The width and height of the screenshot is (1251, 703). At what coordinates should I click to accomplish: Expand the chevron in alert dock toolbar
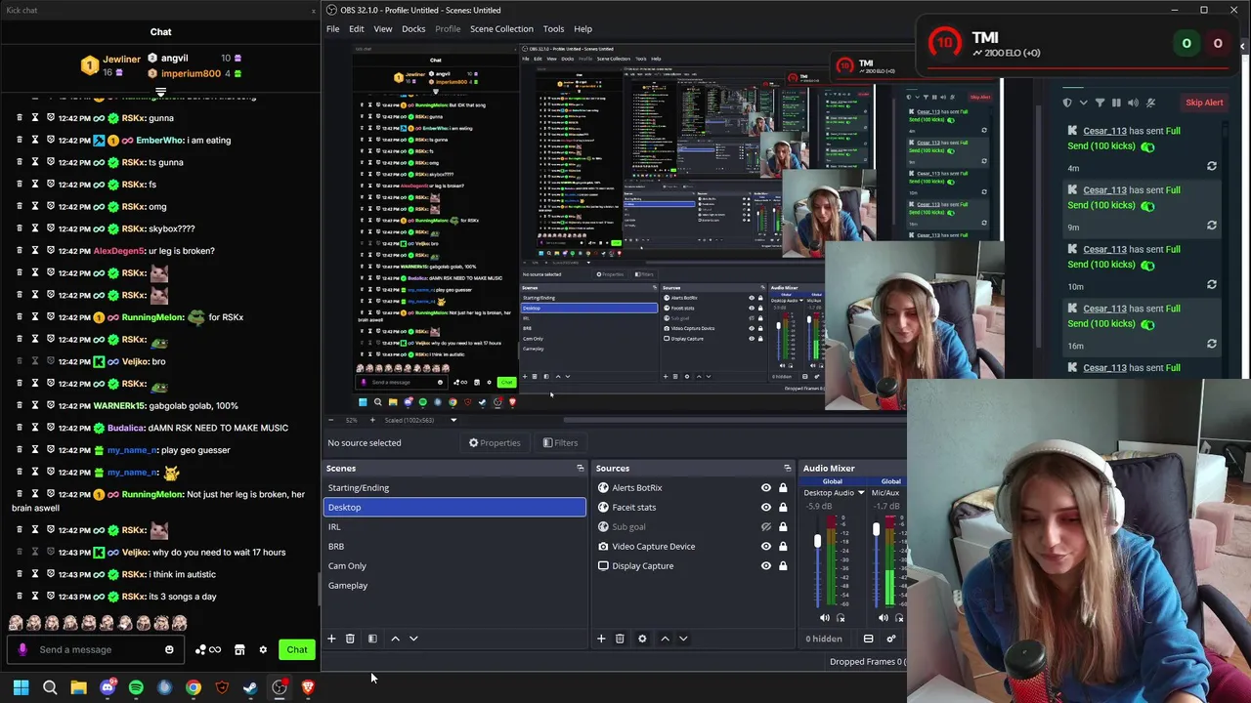pos(1083,103)
